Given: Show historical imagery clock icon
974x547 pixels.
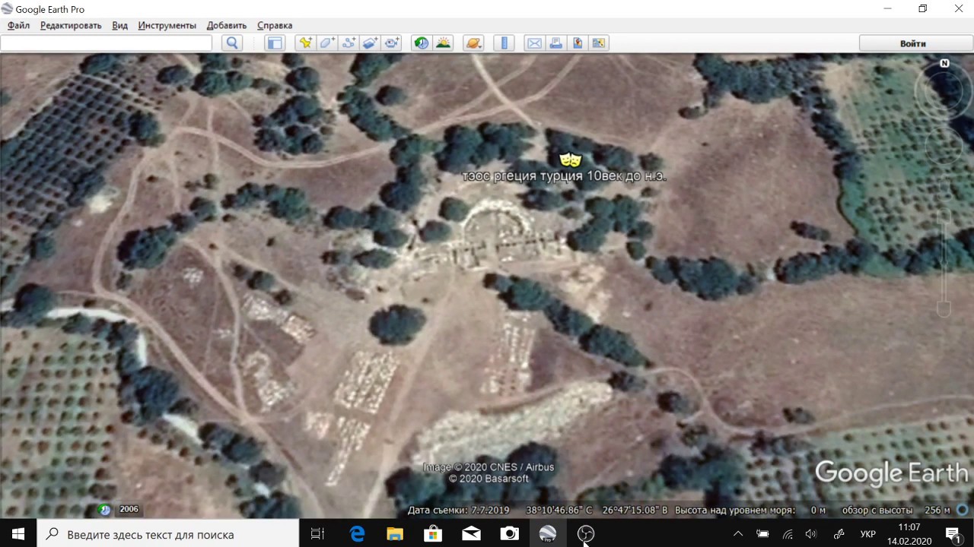Looking at the screenshot, I should (421, 43).
